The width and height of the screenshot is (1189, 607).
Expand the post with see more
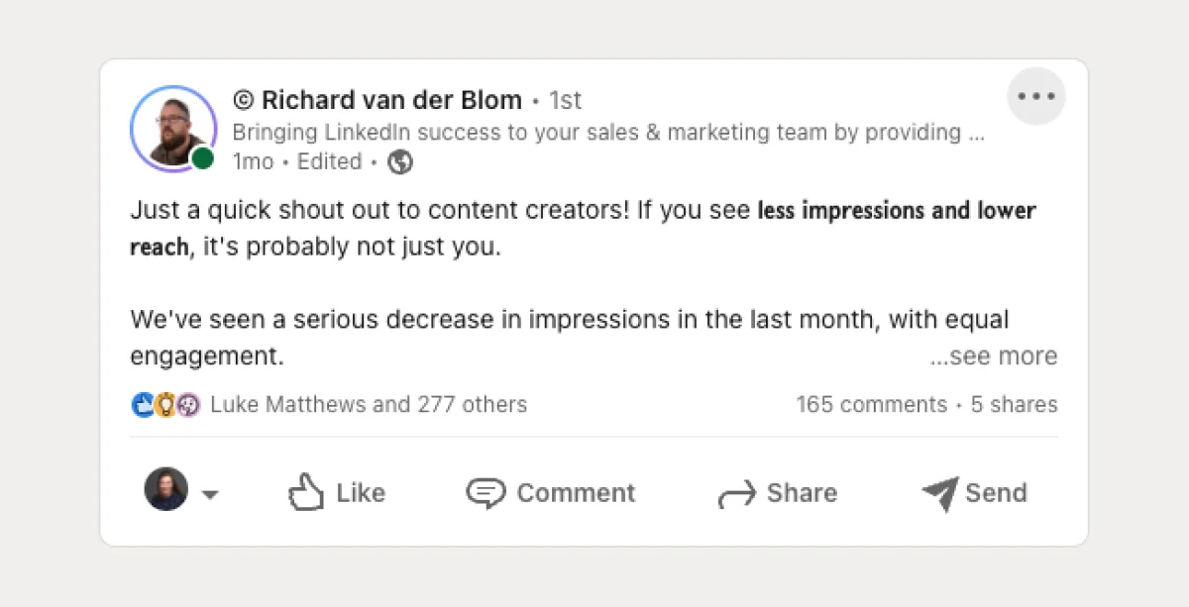click(992, 355)
